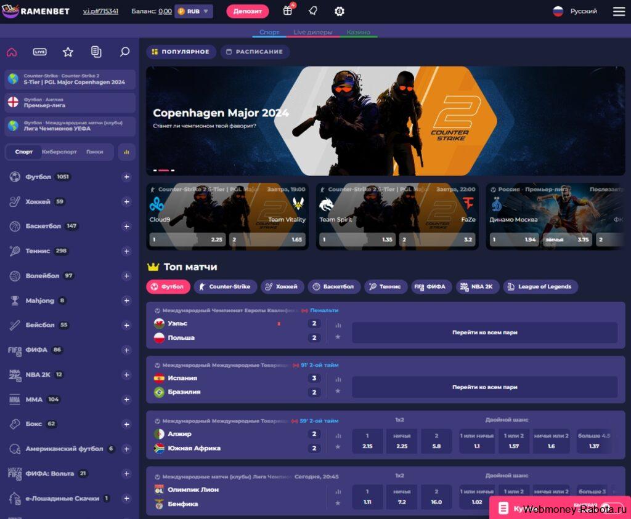Image resolution: width=631 pixels, height=519 pixels.
Task: Select the sidebar Спорт tab
Action: pyautogui.click(x=24, y=152)
